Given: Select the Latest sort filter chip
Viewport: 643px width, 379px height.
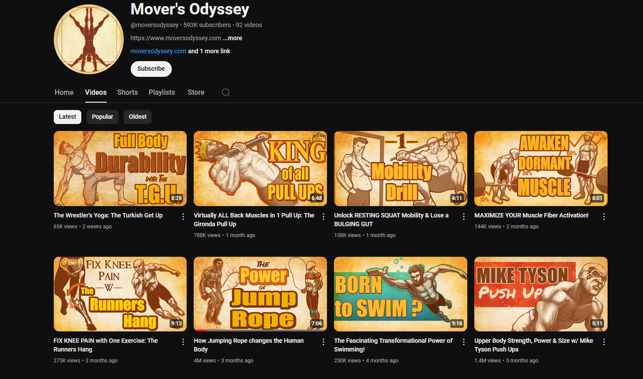Looking at the screenshot, I should pyautogui.click(x=67, y=117).
